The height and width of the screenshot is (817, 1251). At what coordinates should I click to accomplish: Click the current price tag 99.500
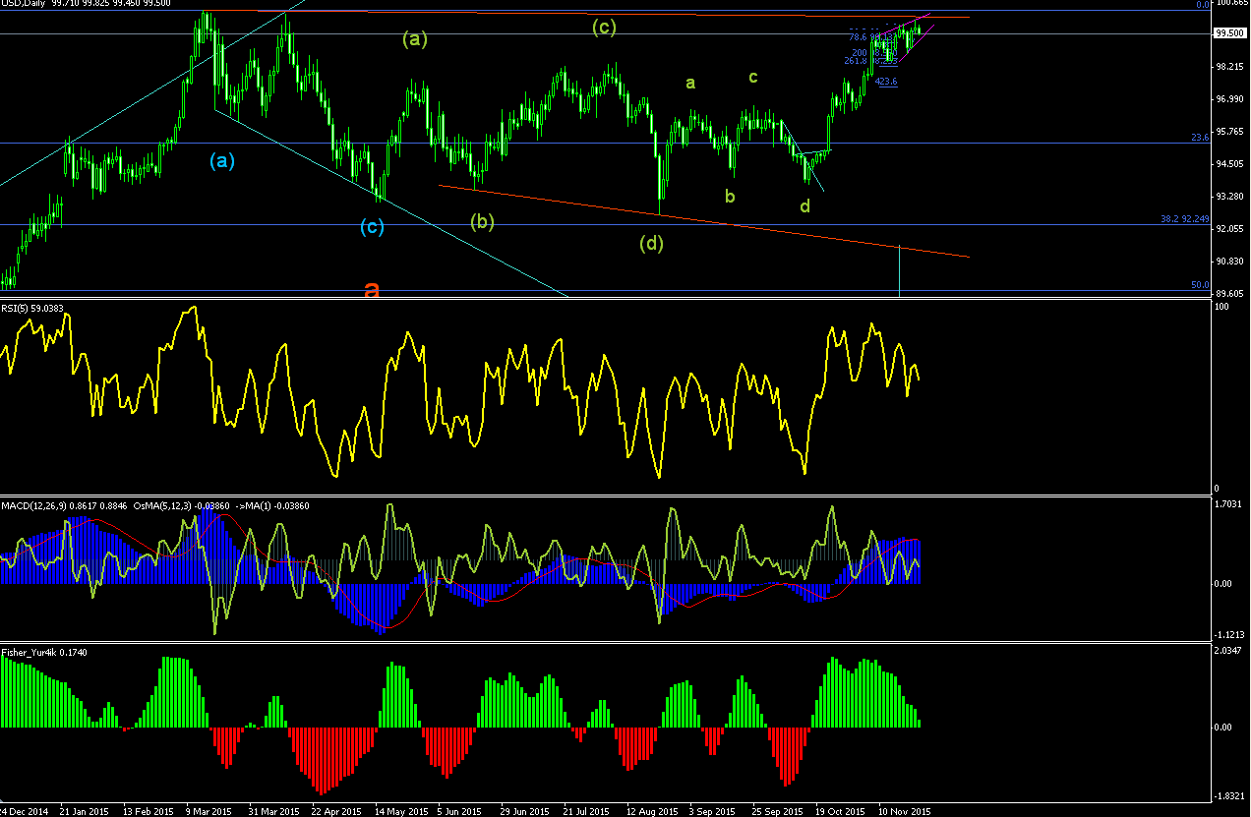(x=1230, y=33)
